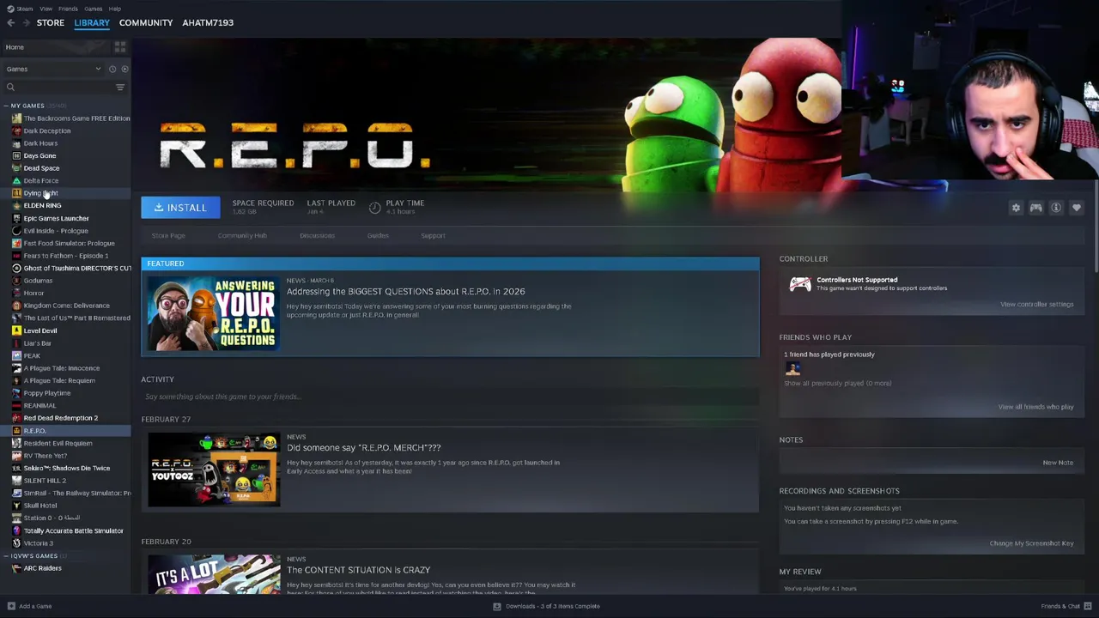Open View controller settings link
Viewport: 1099px width, 618px height.
pyautogui.click(x=1036, y=304)
